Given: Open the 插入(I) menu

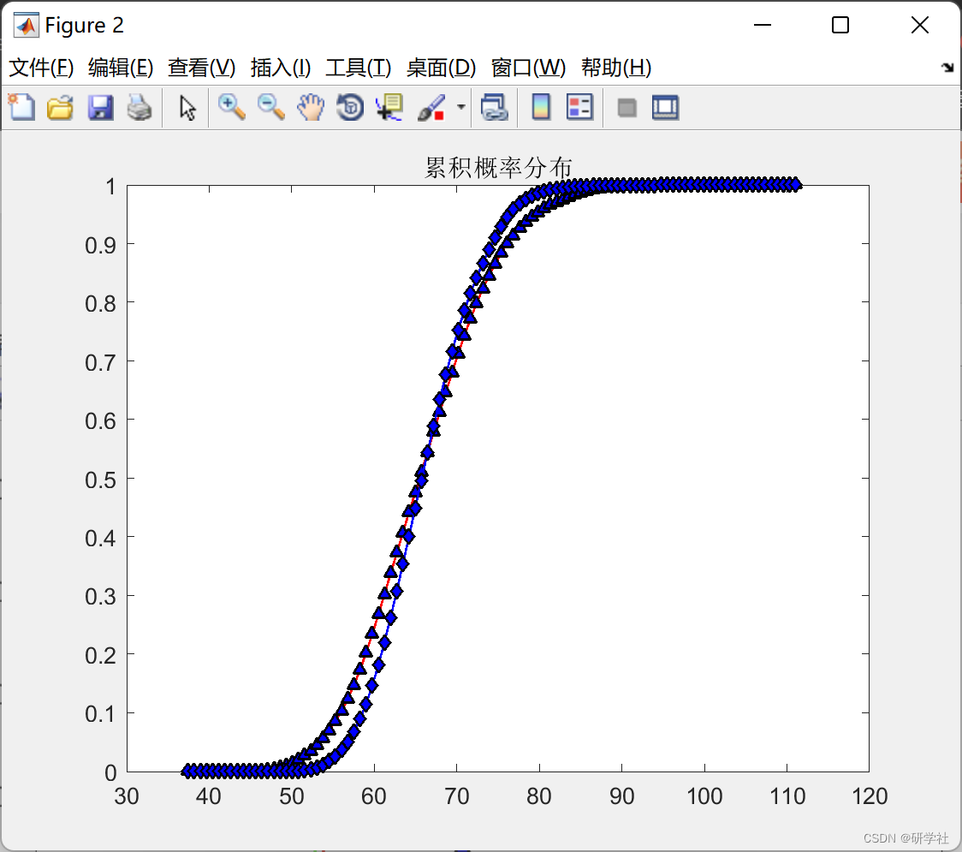Looking at the screenshot, I should coord(280,68).
